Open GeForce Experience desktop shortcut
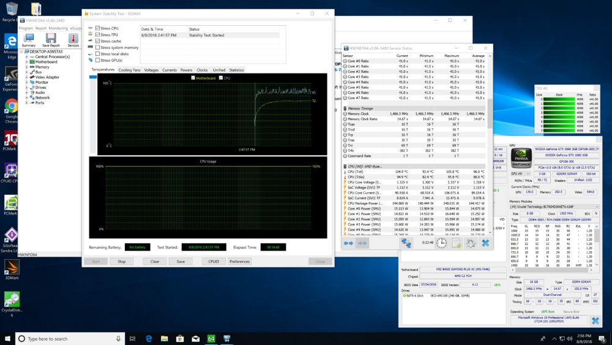Image resolution: width=612 pixels, height=345 pixels. (10, 79)
